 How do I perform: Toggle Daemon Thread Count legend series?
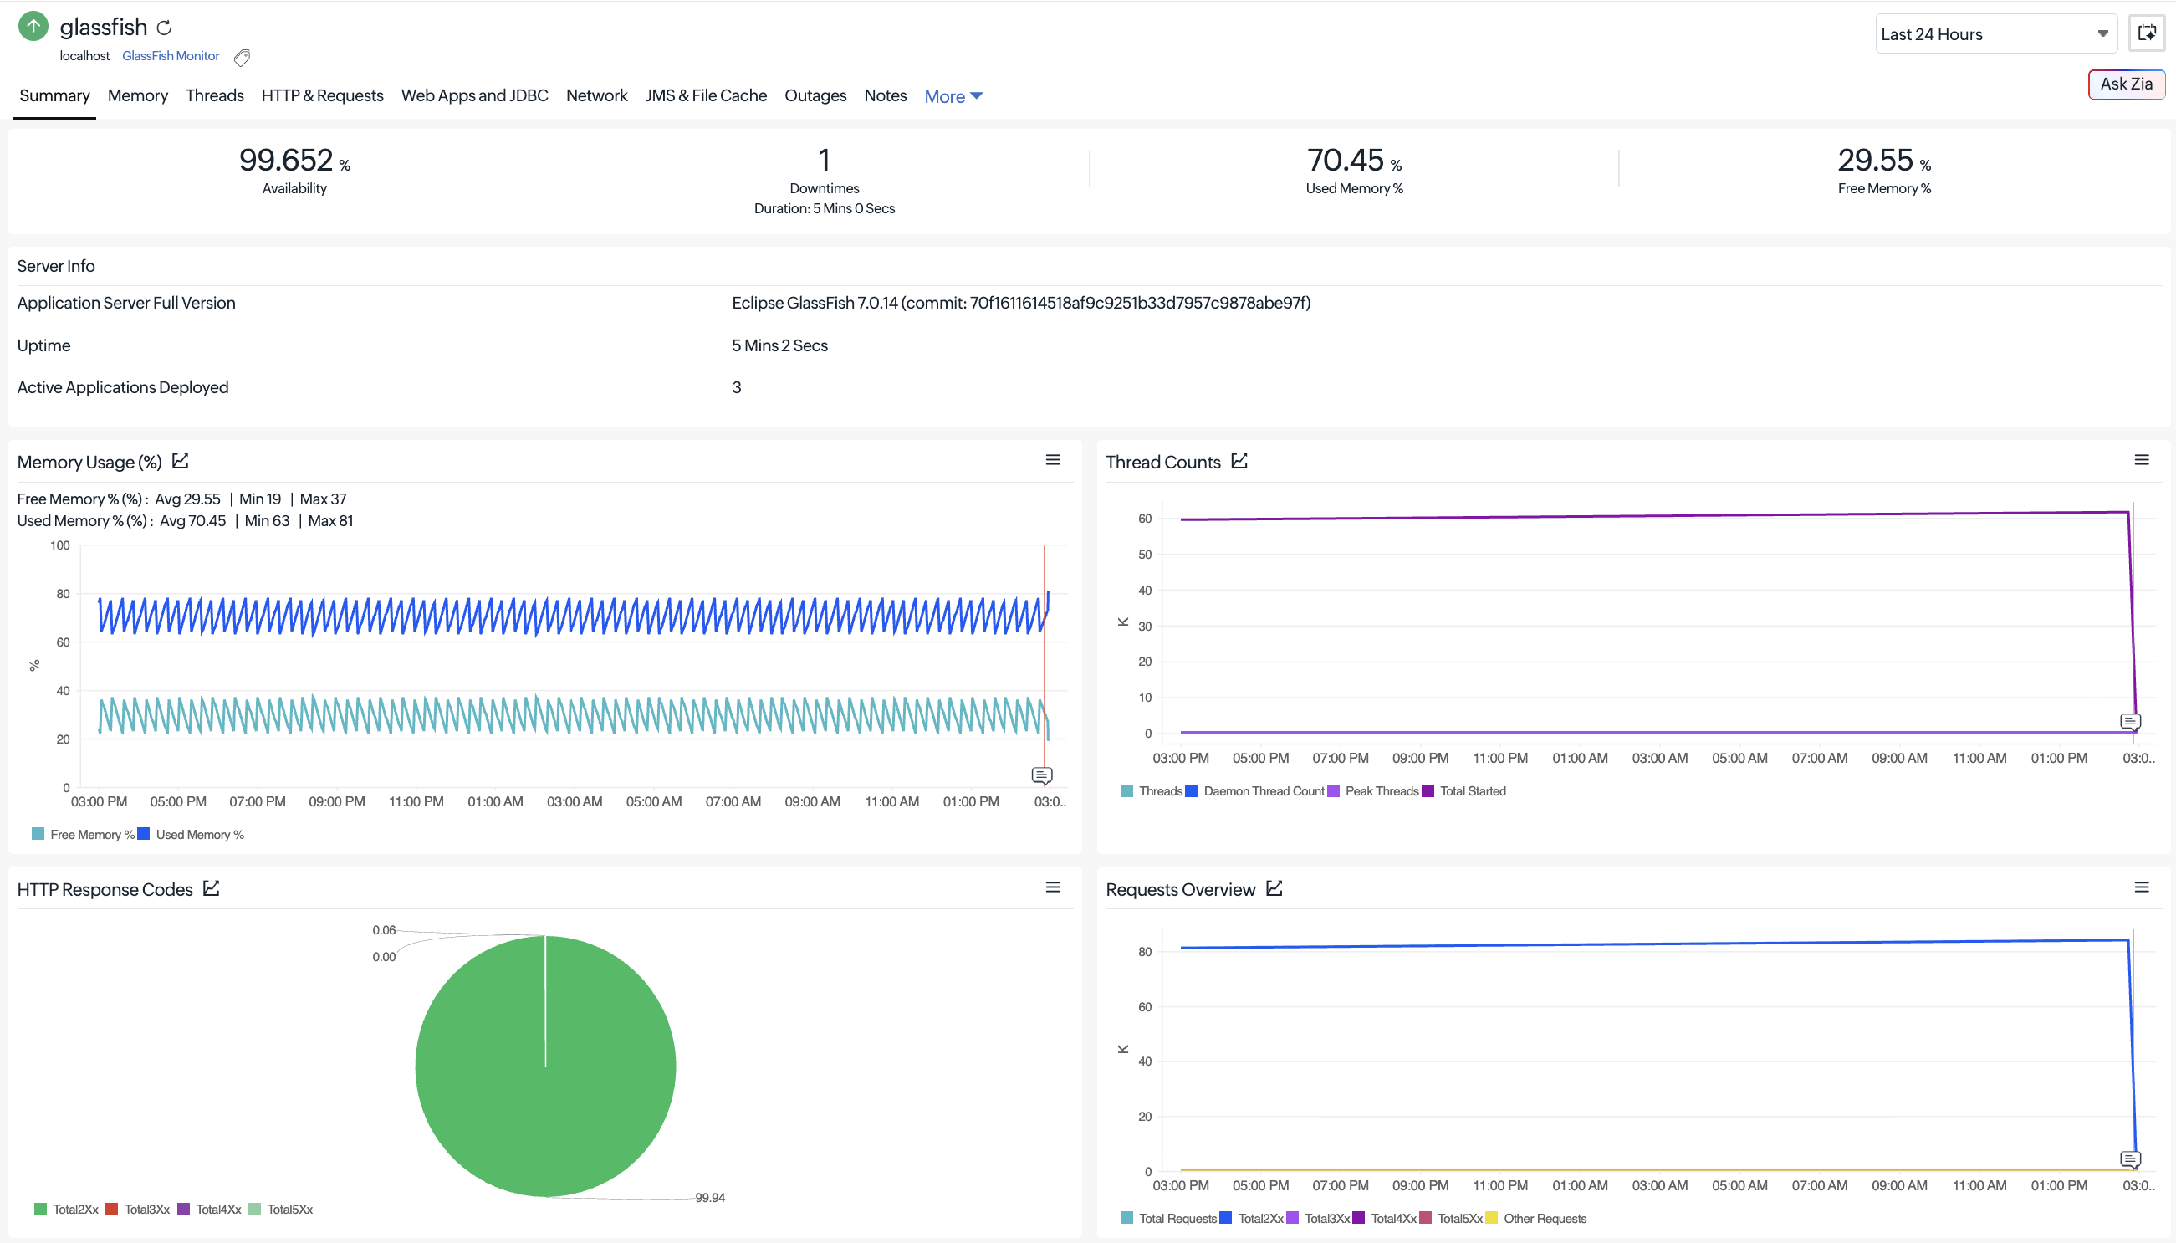[1255, 790]
